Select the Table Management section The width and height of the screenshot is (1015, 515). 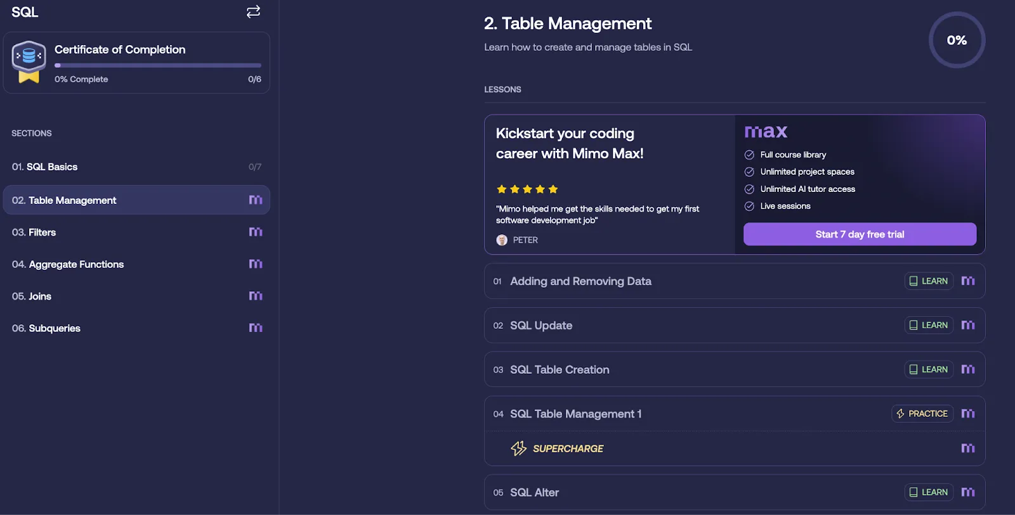click(136, 200)
